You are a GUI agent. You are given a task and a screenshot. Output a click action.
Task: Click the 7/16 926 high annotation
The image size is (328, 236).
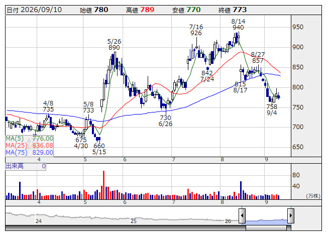click(196, 30)
